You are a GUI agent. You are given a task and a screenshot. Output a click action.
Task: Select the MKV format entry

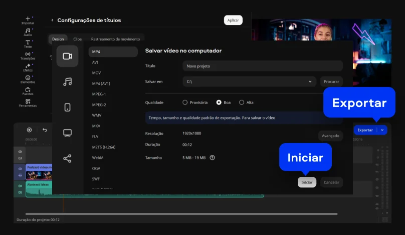96,126
